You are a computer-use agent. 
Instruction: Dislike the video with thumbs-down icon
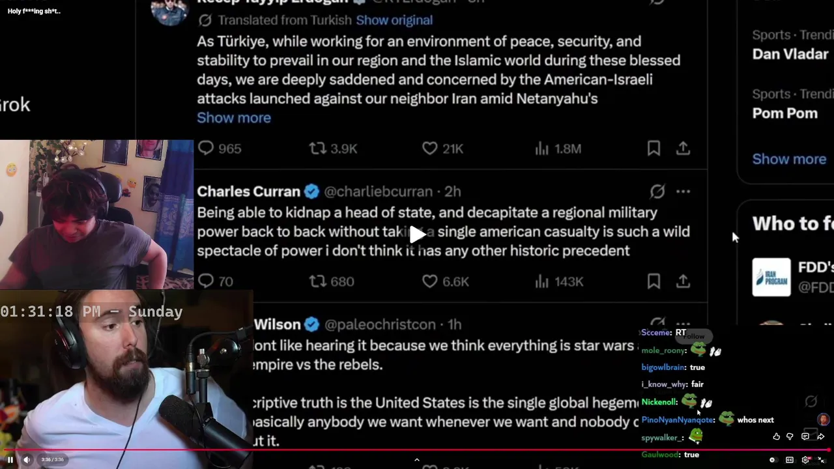coord(790,436)
